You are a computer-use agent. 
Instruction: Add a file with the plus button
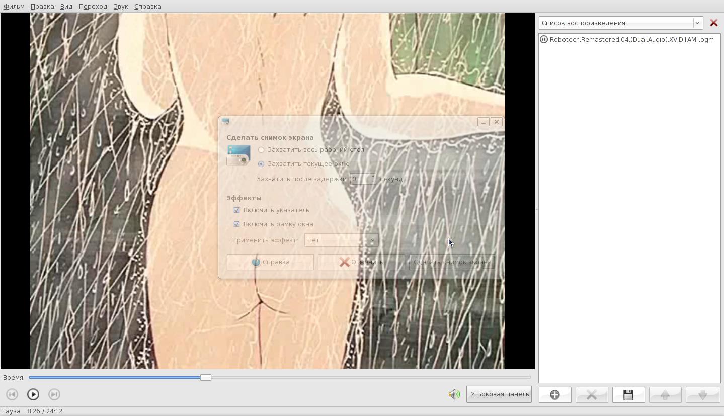tap(555, 395)
